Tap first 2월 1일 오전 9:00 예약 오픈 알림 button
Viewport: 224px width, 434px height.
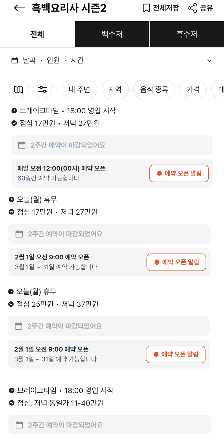tap(176, 262)
